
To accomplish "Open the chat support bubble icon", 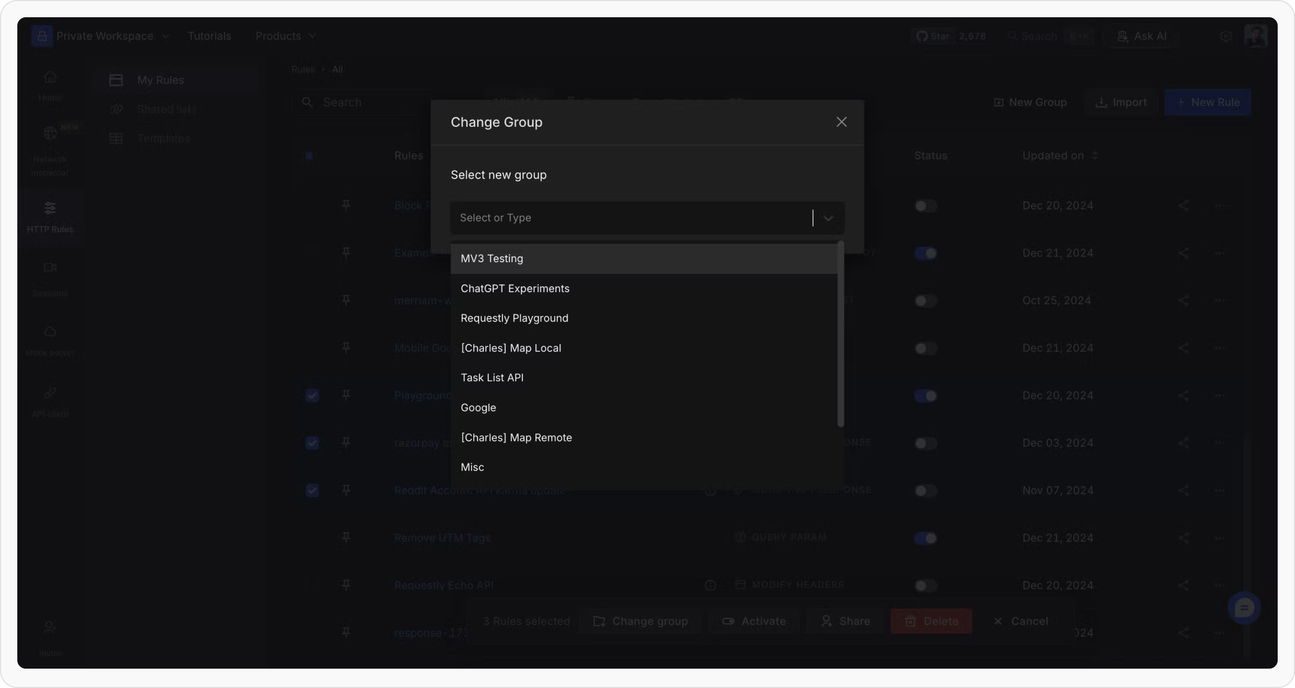I will [1244, 608].
